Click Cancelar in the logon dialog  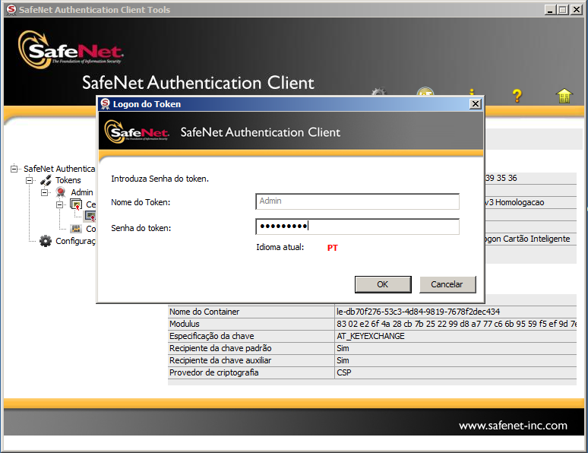(x=447, y=284)
